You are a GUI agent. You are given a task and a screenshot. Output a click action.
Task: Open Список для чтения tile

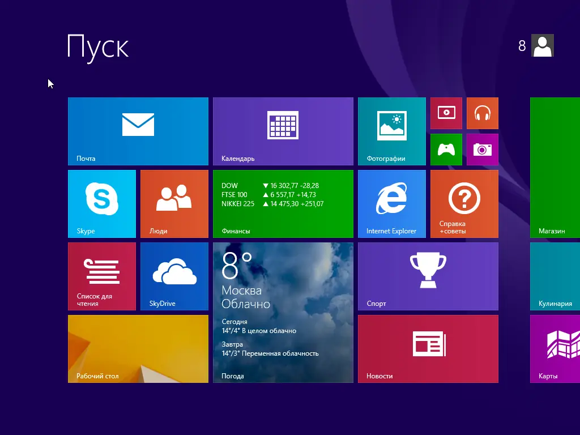(102, 276)
